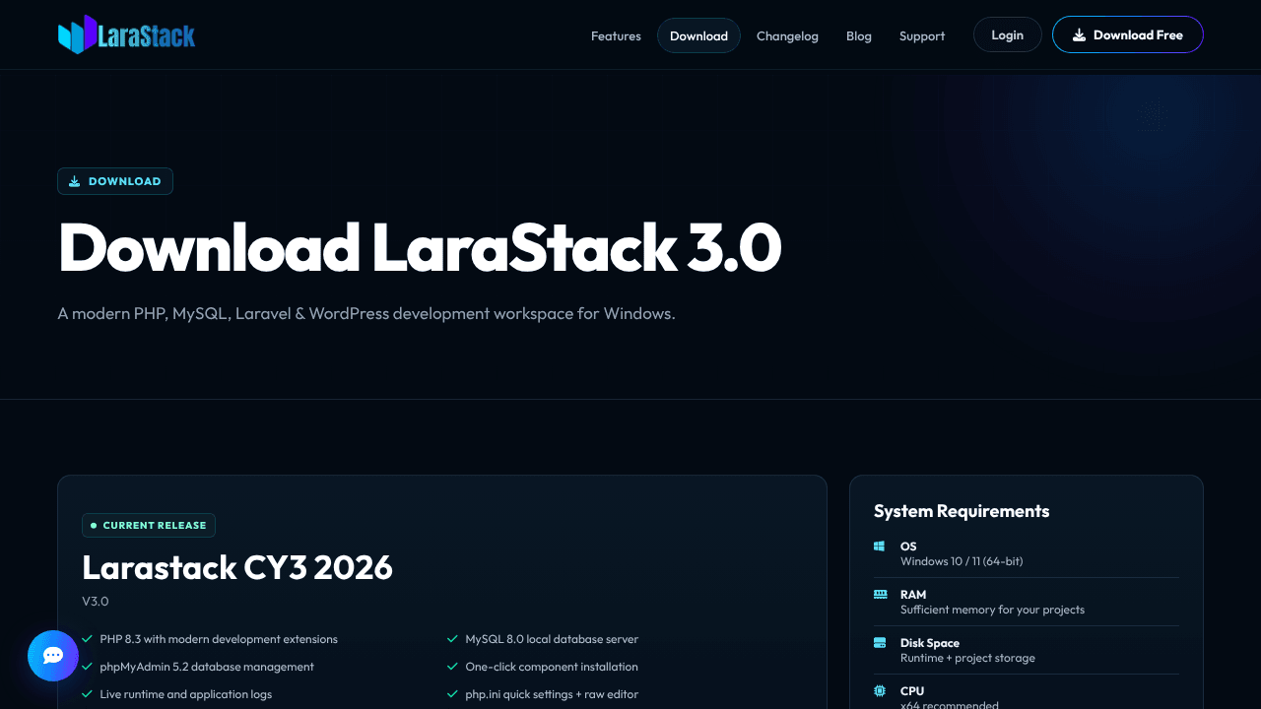
Task: Click the LaraStack logo
Action: [126, 34]
